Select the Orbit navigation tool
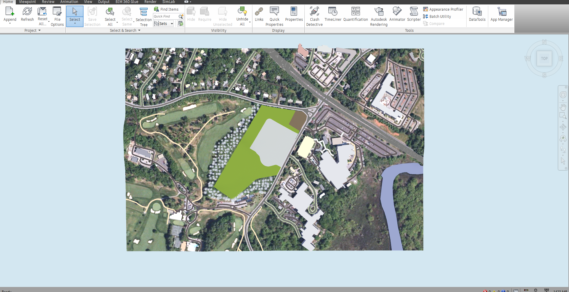This screenshot has width=569, height=292. point(563,127)
